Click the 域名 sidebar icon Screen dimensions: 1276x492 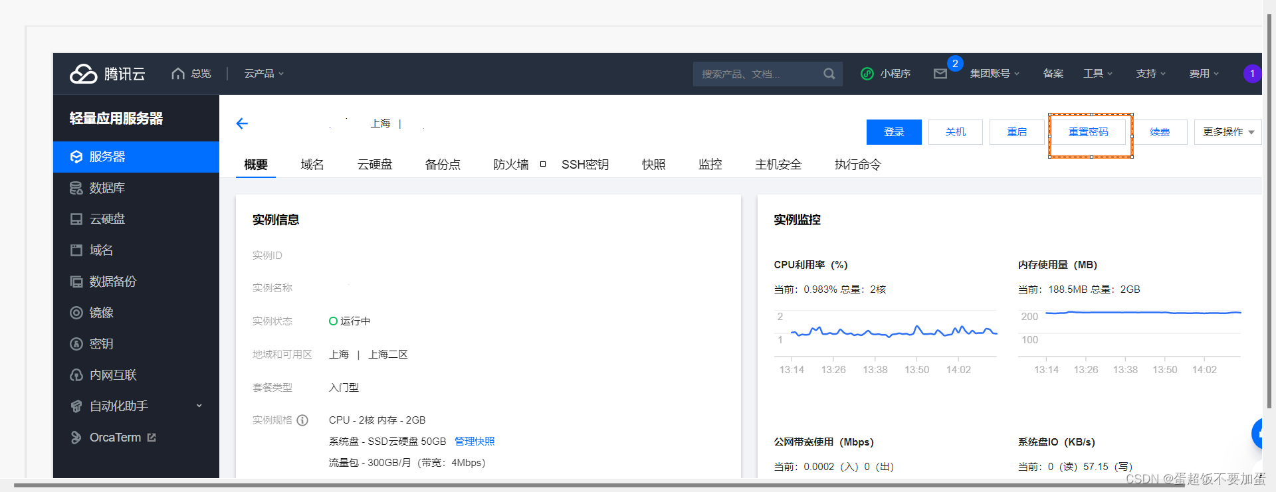pyautogui.click(x=76, y=250)
